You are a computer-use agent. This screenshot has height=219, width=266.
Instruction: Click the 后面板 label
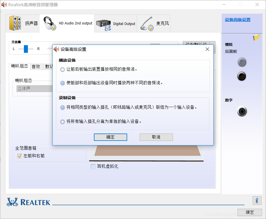tap(231, 51)
